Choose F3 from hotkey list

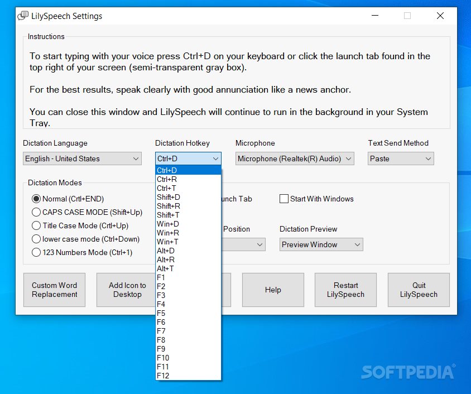[x=188, y=295]
